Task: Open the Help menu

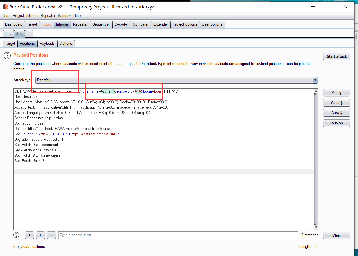Action: 77,15
